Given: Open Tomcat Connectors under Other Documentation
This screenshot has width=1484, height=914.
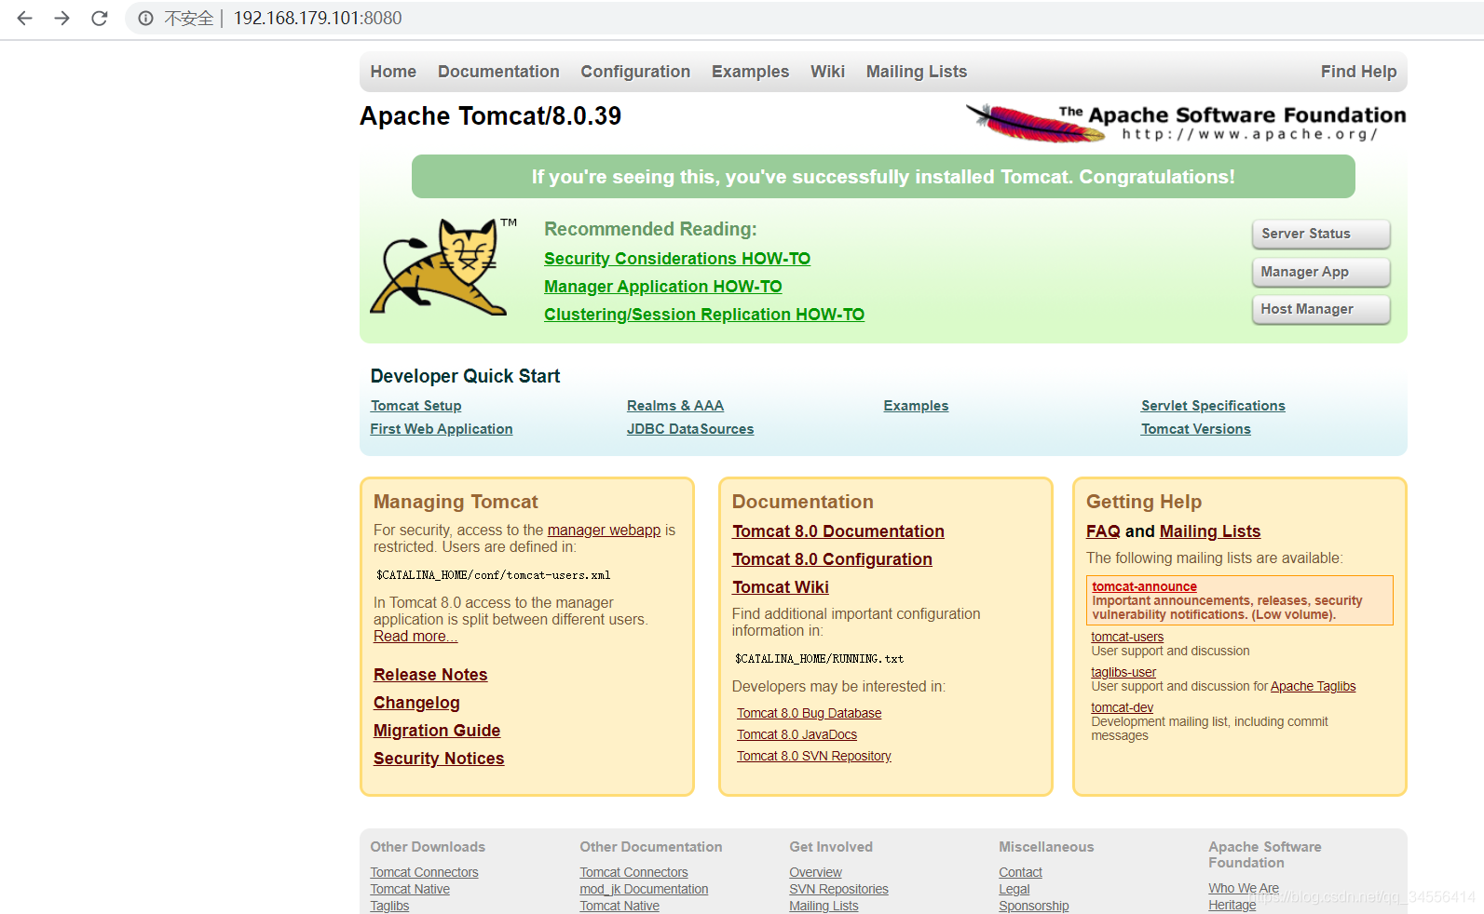Looking at the screenshot, I should pos(633,872).
